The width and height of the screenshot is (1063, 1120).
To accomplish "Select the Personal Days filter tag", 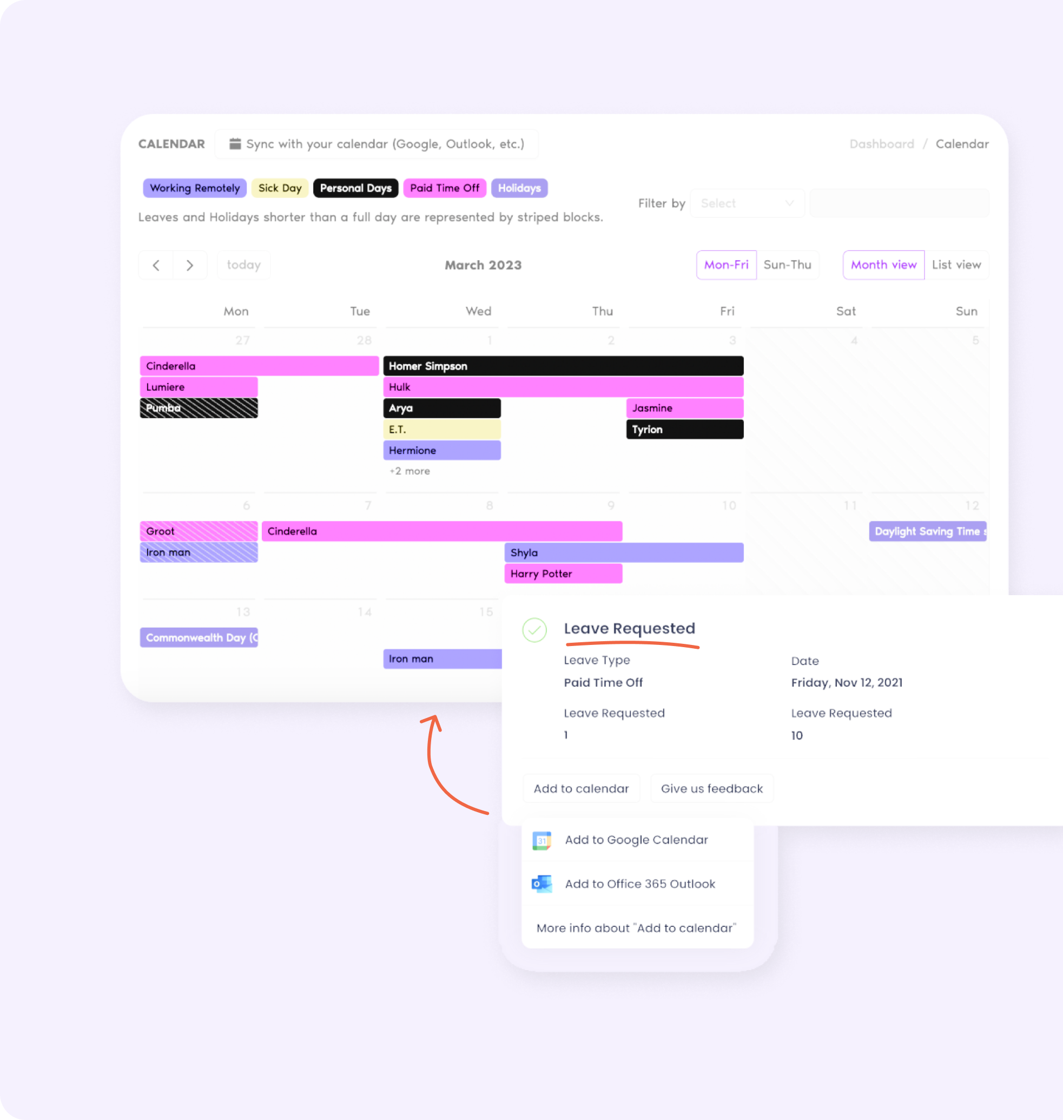I will point(356,187).
